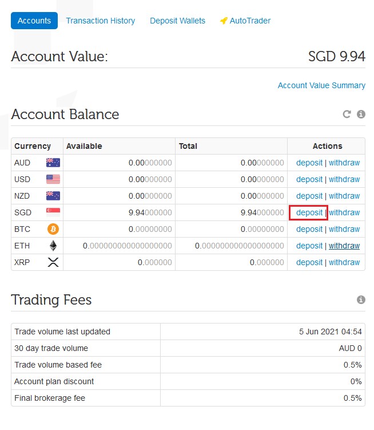Click deposit in the BTC row
The width and height of the screenshot is (374, 430).
coord(309,229)
